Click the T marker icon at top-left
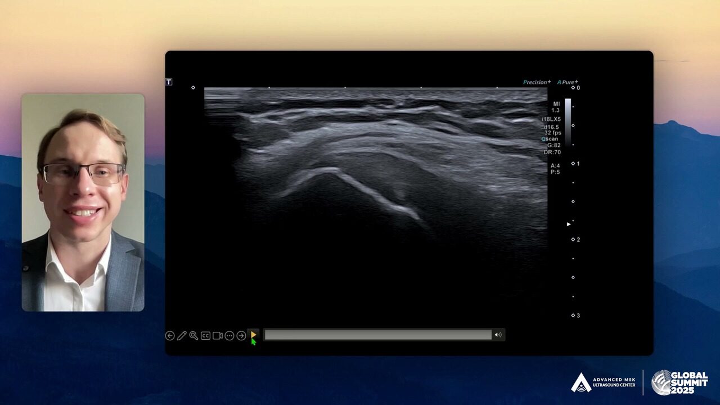The image size is (720, 405). point(169,82)
